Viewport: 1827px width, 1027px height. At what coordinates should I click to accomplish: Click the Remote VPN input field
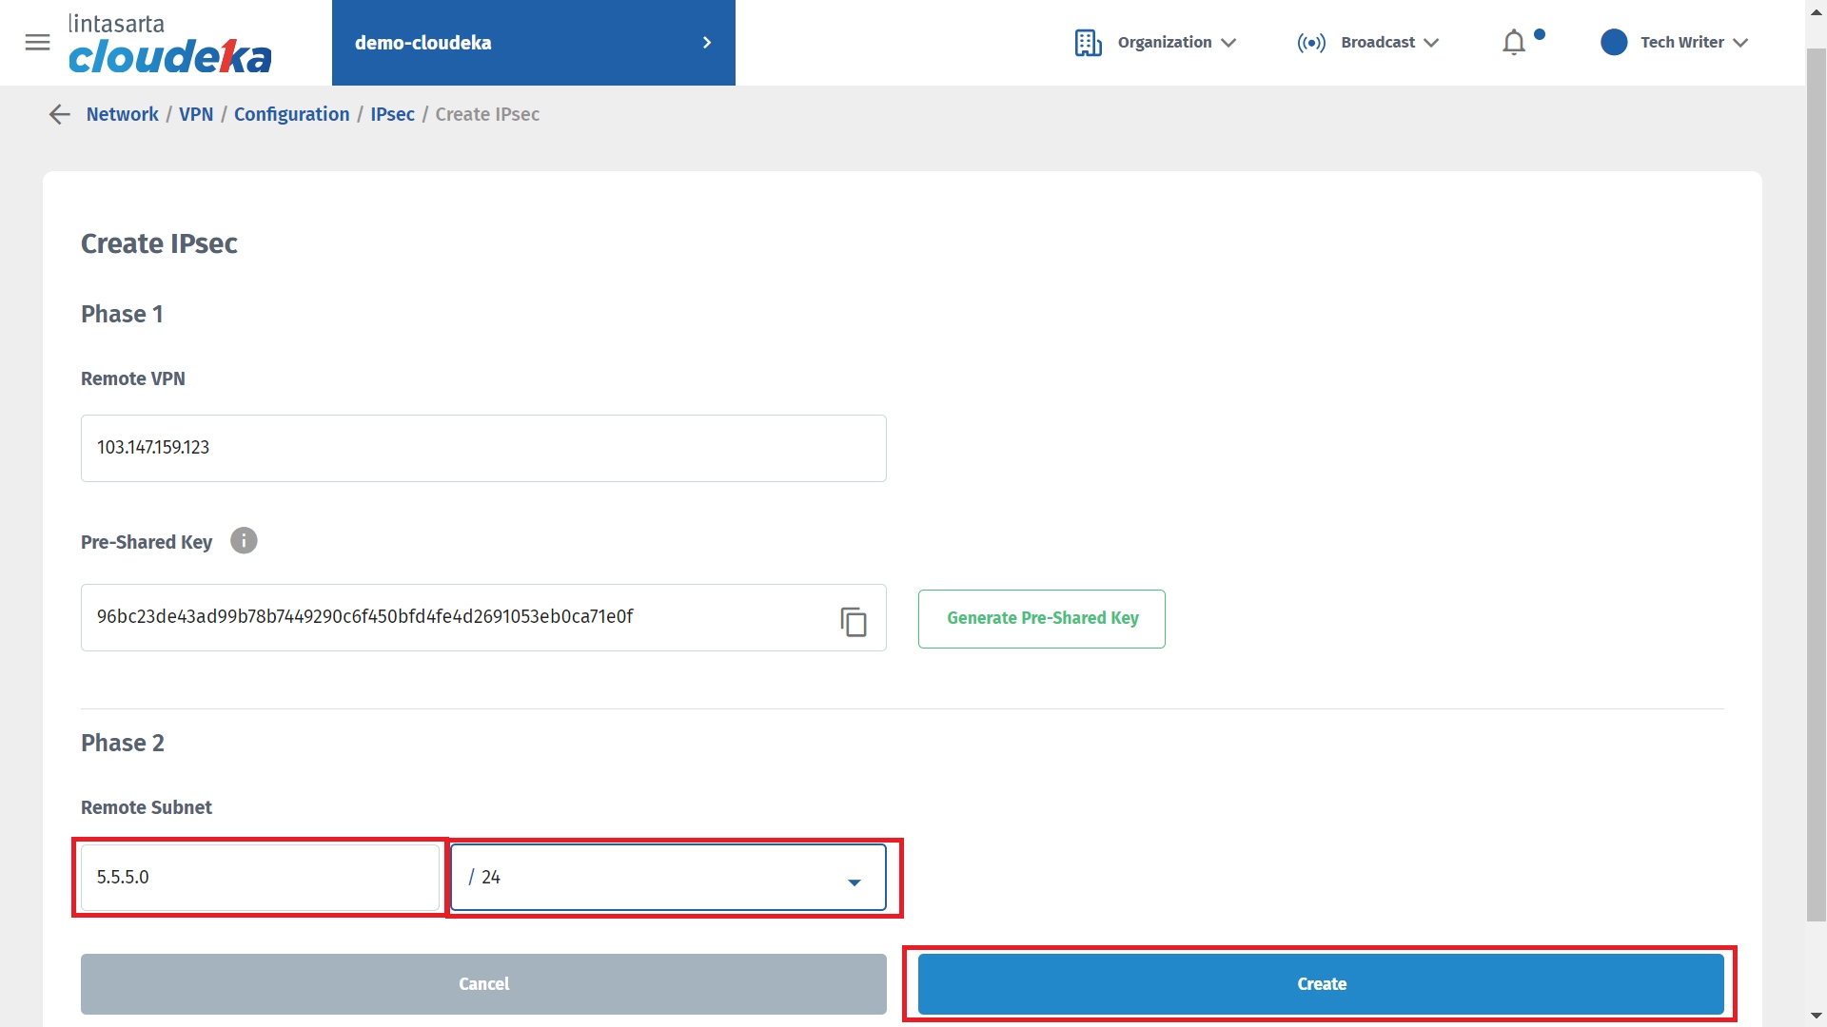(483, 448)
